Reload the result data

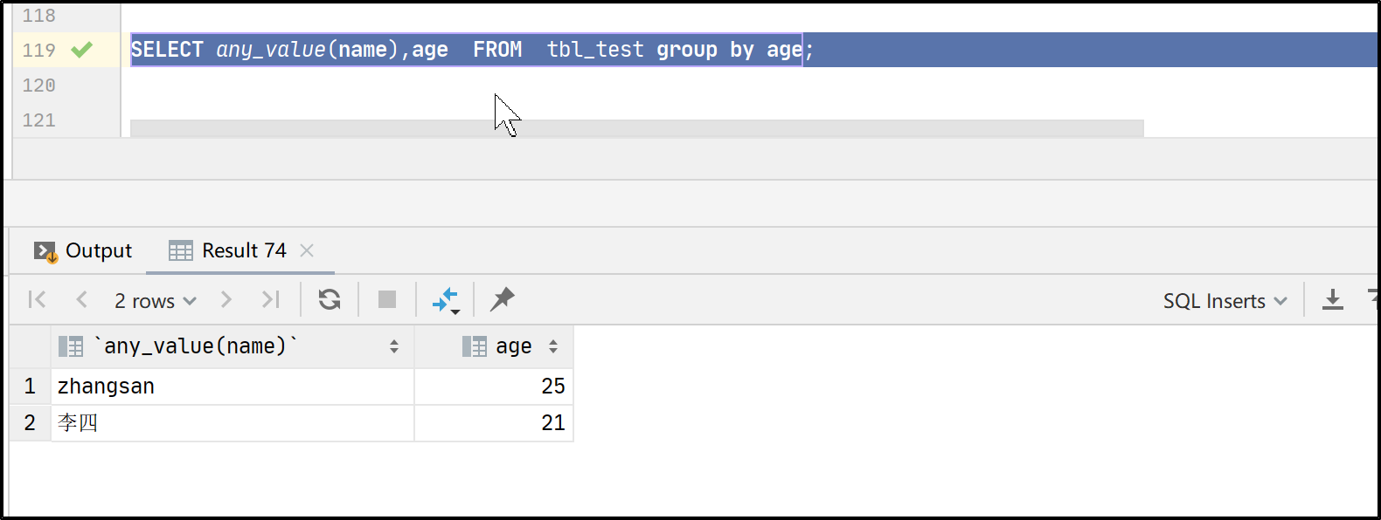[x=330, y=300]
